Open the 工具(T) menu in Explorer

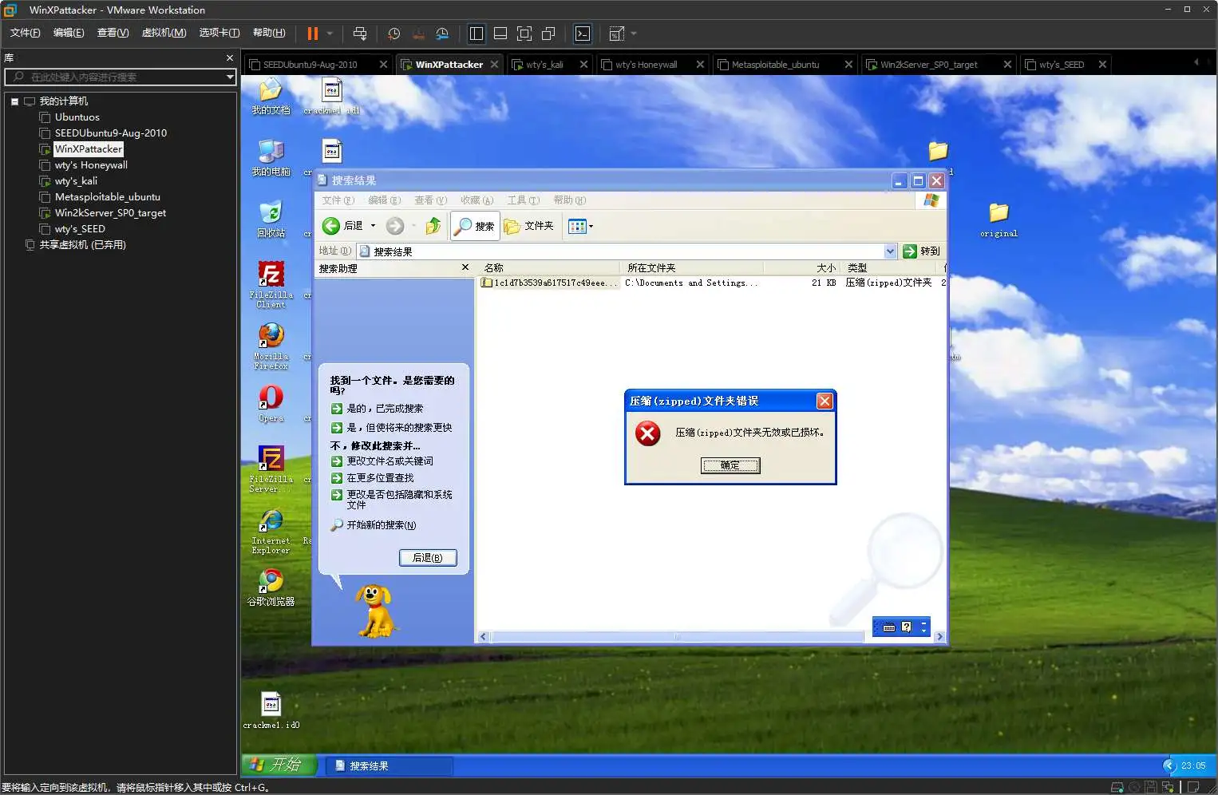point(524,200)
